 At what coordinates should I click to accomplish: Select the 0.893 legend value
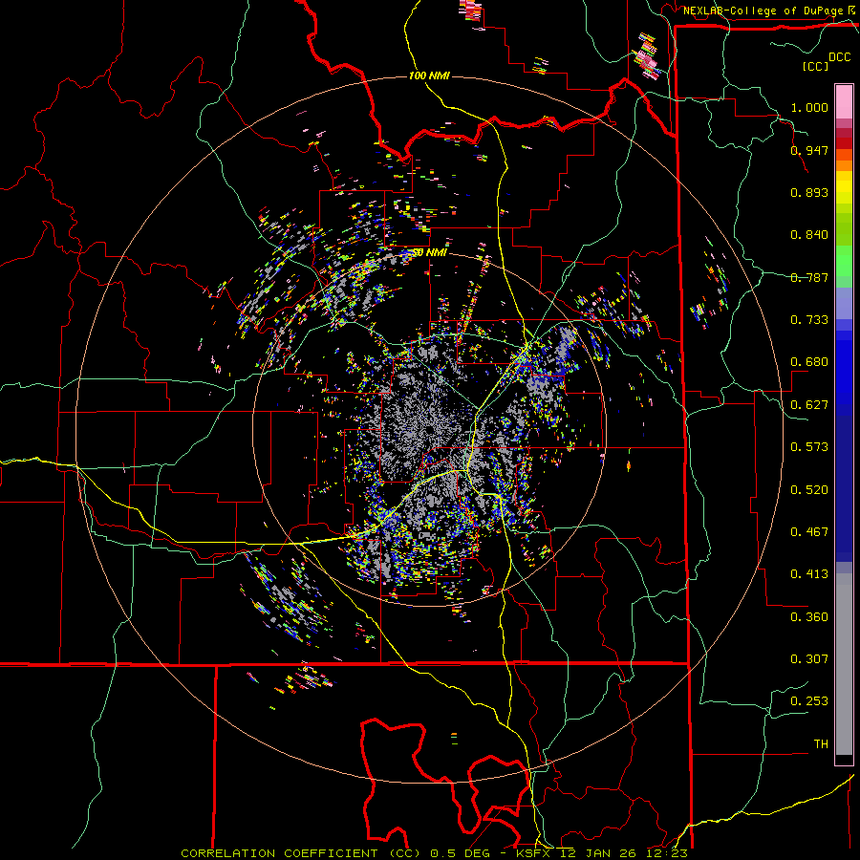click(x=809, y=192)
